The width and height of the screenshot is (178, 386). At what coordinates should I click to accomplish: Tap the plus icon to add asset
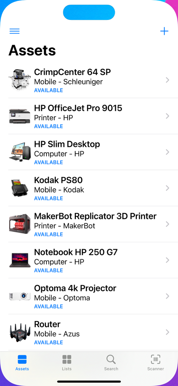164,31
